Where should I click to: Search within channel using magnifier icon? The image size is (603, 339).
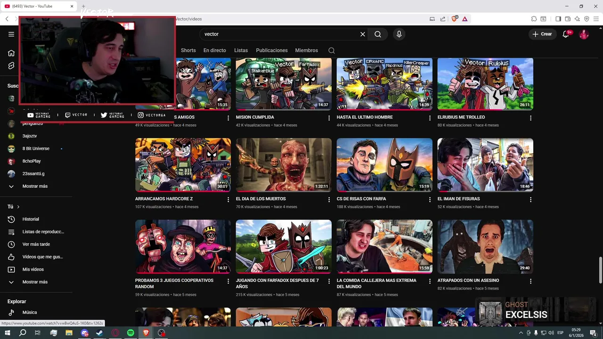point(332,50)
